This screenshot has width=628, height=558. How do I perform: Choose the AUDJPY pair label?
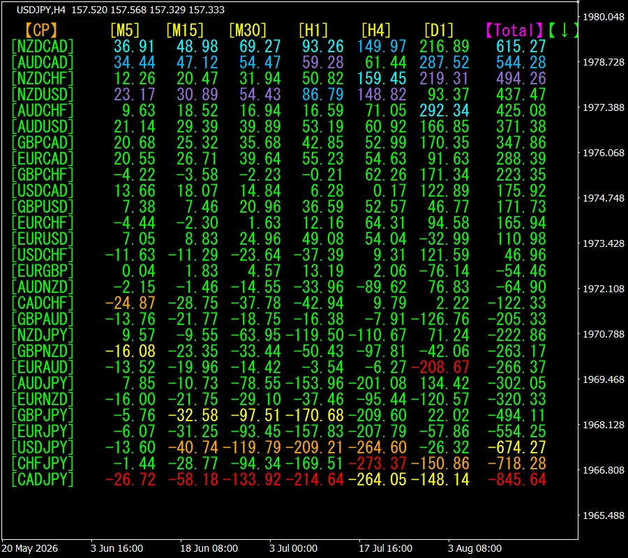click(x=43, y=383)
